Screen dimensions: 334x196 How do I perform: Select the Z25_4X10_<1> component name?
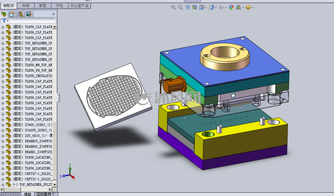click(36, 135)
